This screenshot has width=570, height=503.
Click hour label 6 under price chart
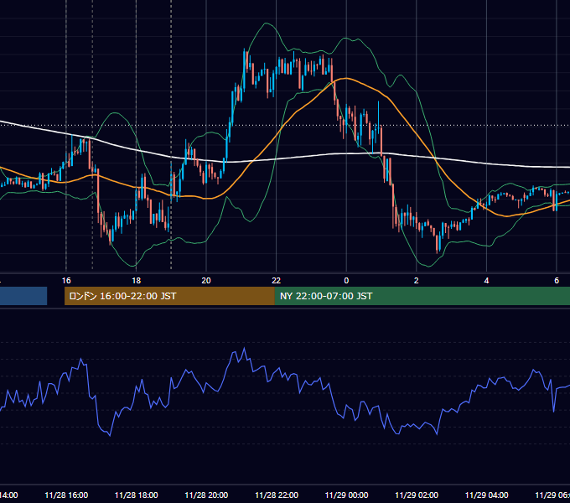(557, 281)
